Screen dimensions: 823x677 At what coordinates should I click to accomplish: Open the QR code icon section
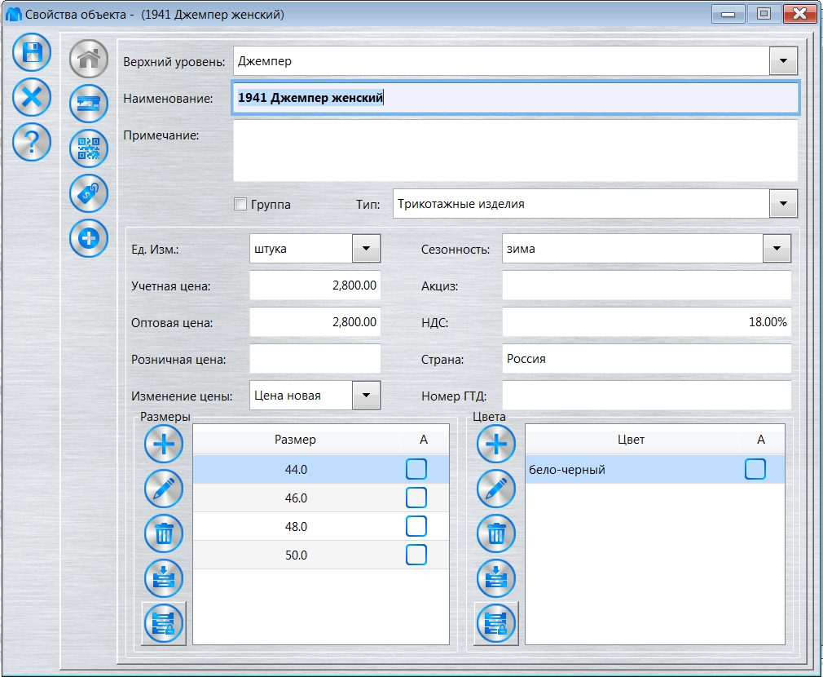tap(89, 148)
